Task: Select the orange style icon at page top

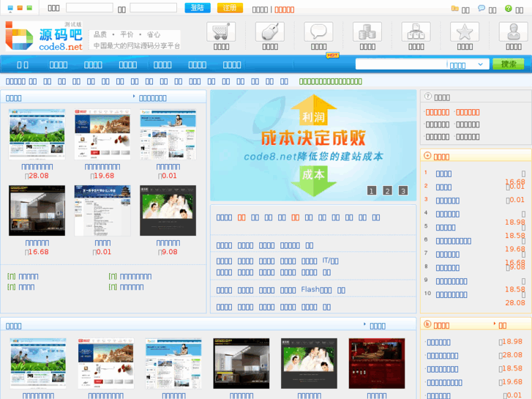Action: [20, 8]
